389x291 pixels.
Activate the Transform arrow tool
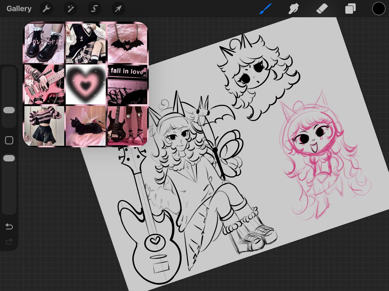pyautogui.click(x=118, y=9)
